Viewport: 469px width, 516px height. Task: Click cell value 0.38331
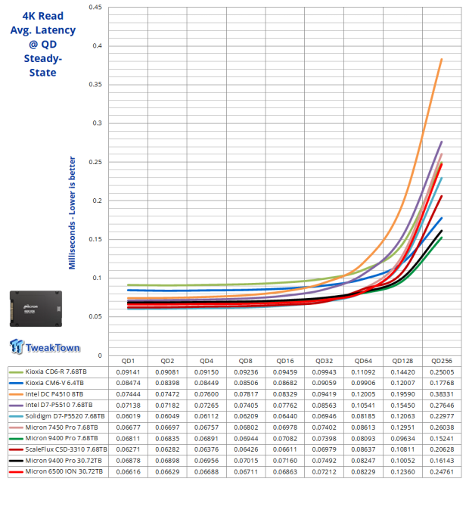[442, 394]
